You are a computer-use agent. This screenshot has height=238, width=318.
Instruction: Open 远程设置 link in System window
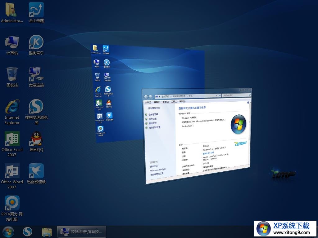153,119
